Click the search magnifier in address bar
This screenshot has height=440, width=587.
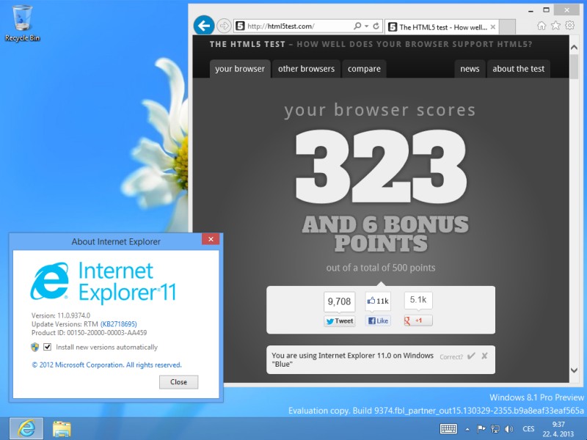point(357,26)
